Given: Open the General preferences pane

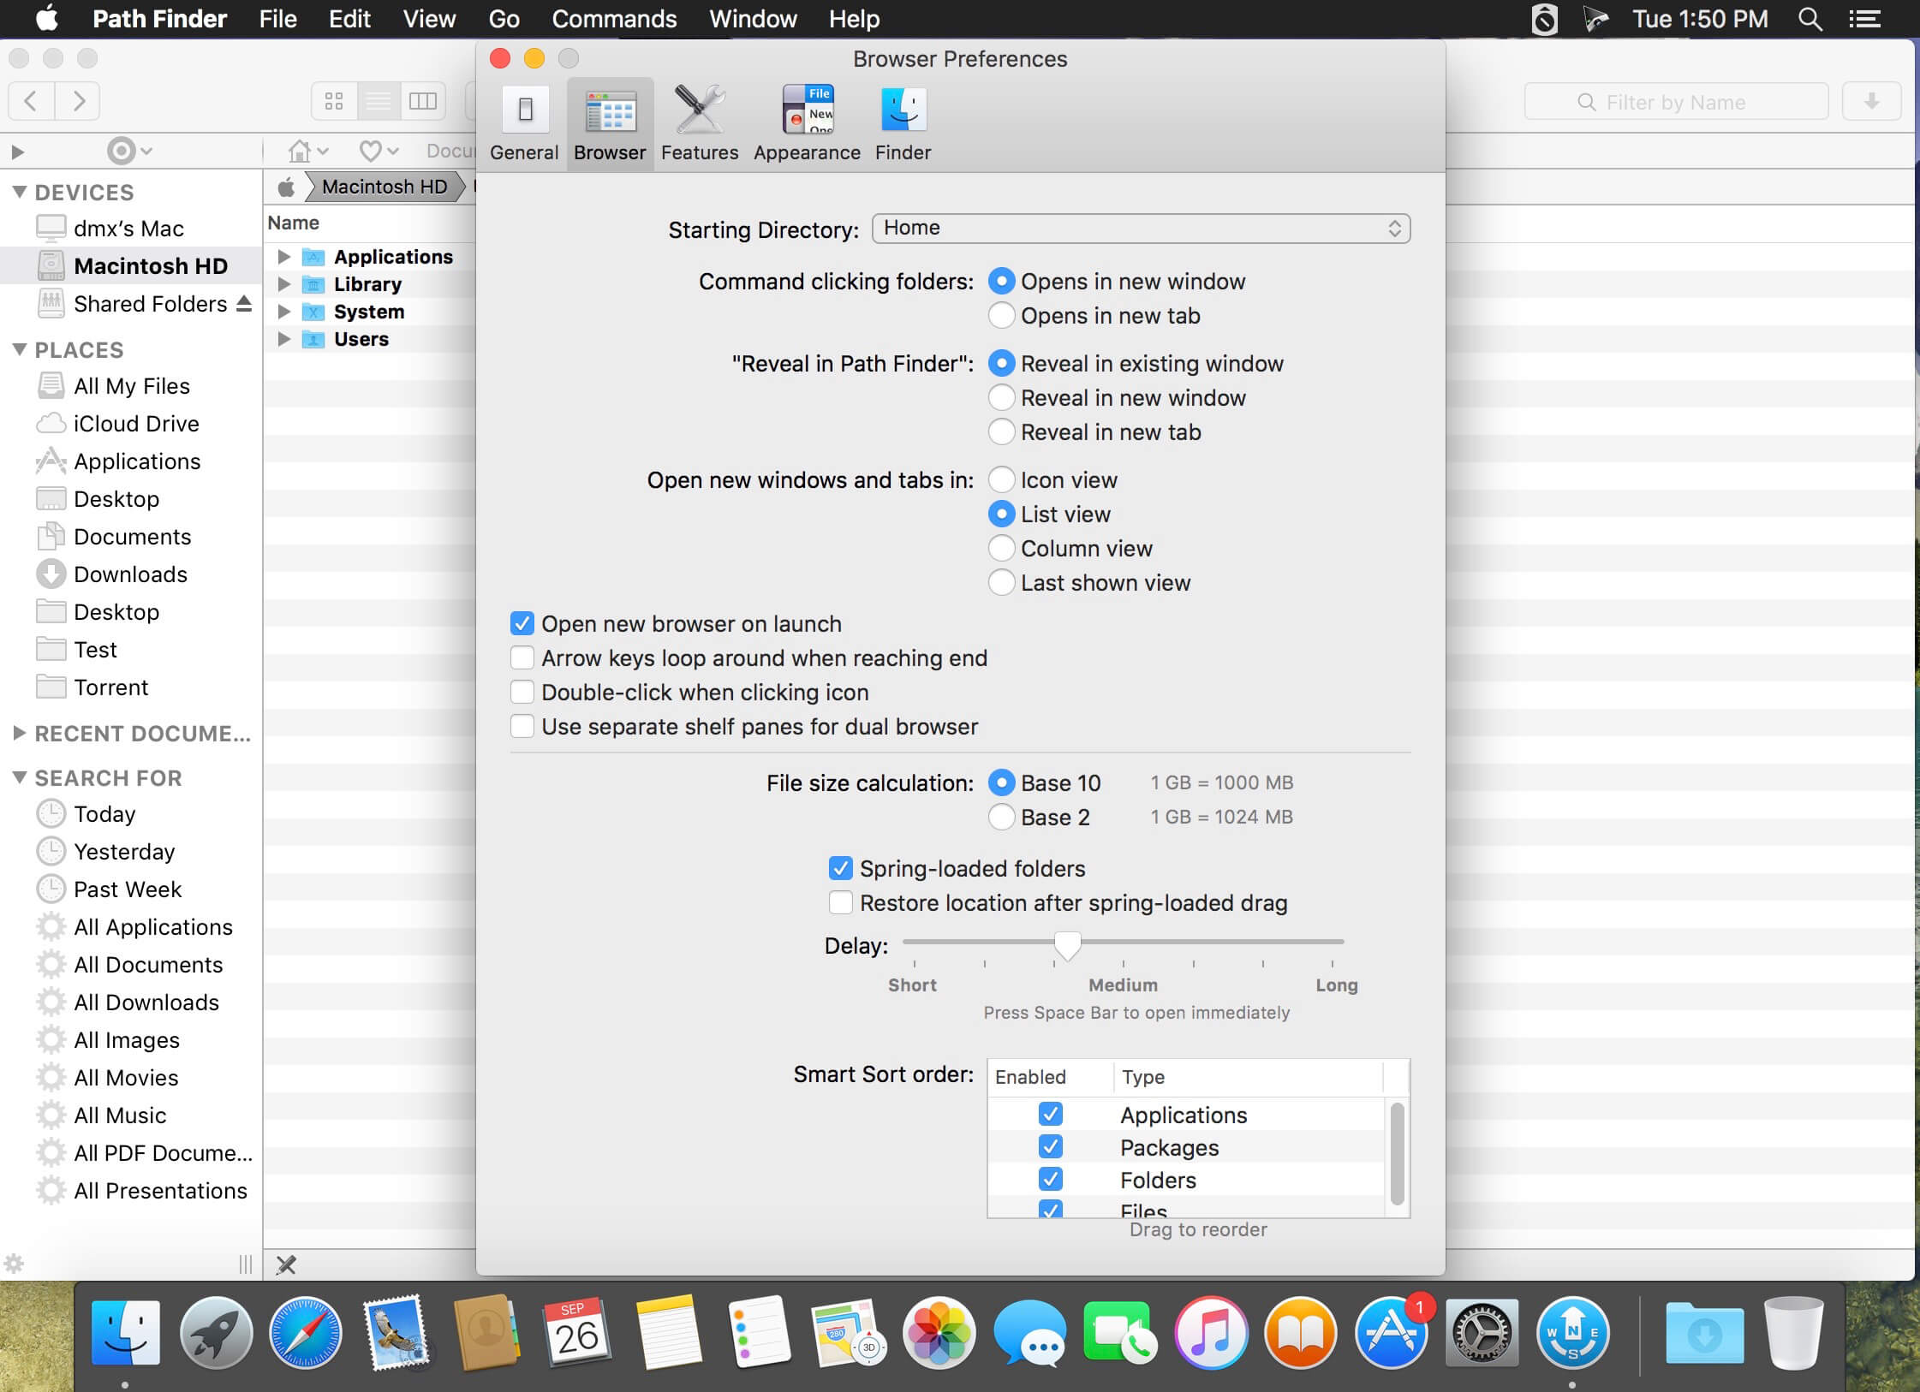Looking at the screenshot, I should pos(524,124).
